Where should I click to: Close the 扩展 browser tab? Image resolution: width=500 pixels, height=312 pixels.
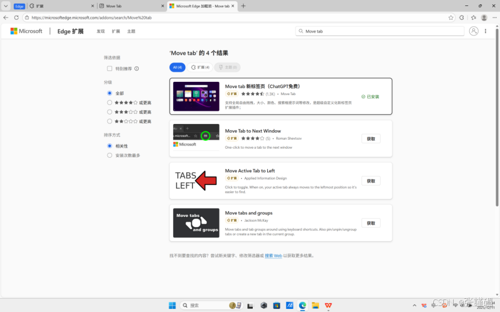(x=92, y=6)
